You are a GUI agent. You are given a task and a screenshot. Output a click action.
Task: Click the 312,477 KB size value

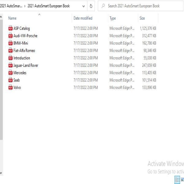pyautogui.click(x=149, y=36)
